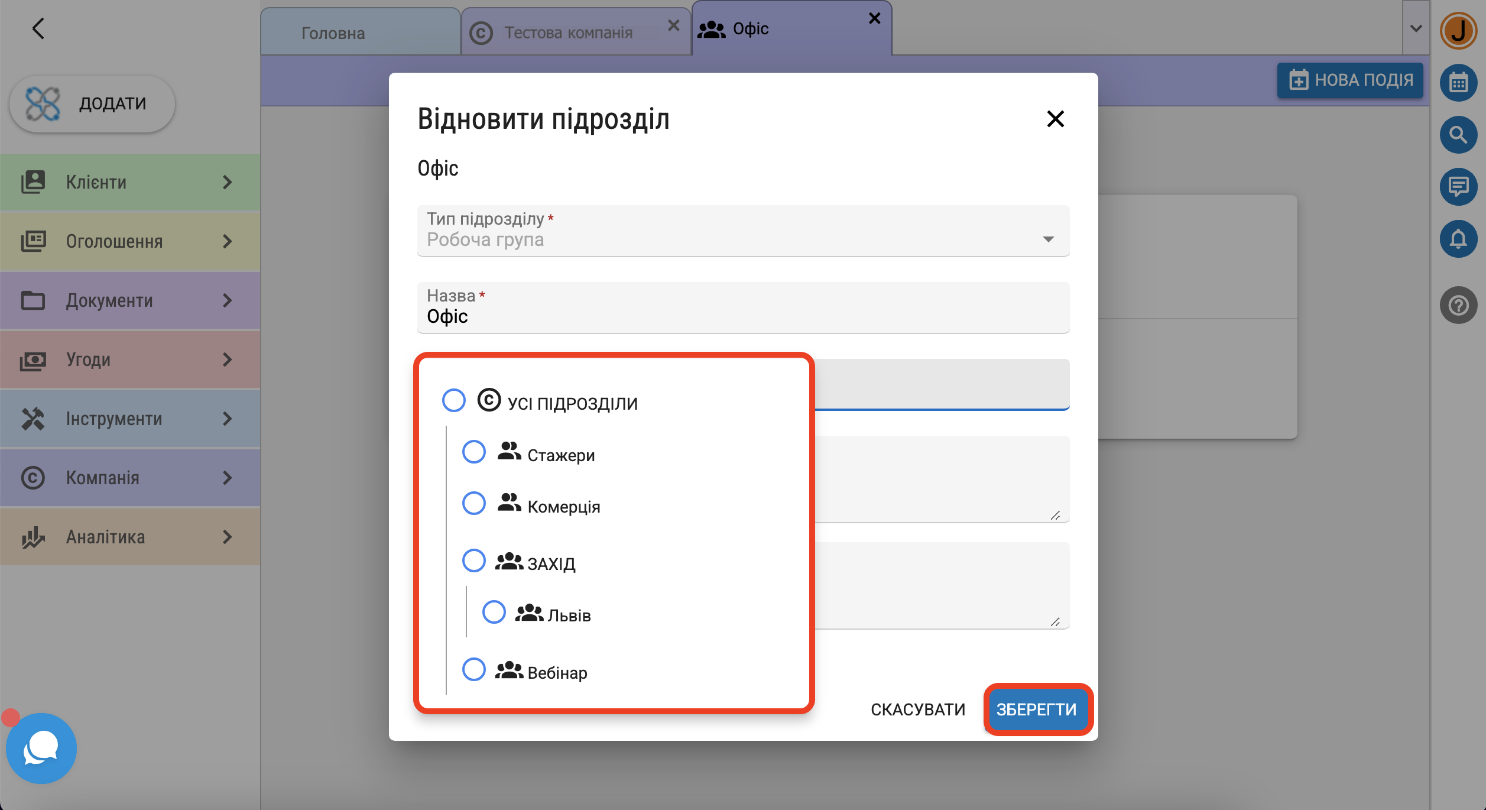
Task: Open the user avatar J profile
Action: click(1458, 31)
